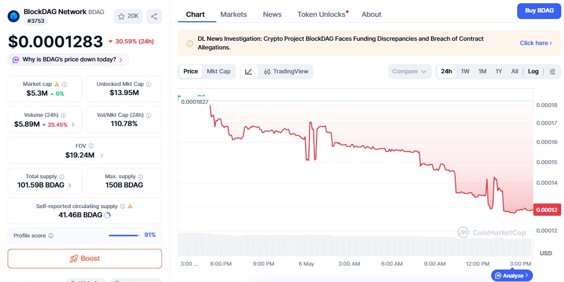Open the Vol/Mkt Cap (24h) info icon
The width and height of the screenshot is (564, 282).
point(148,115)
